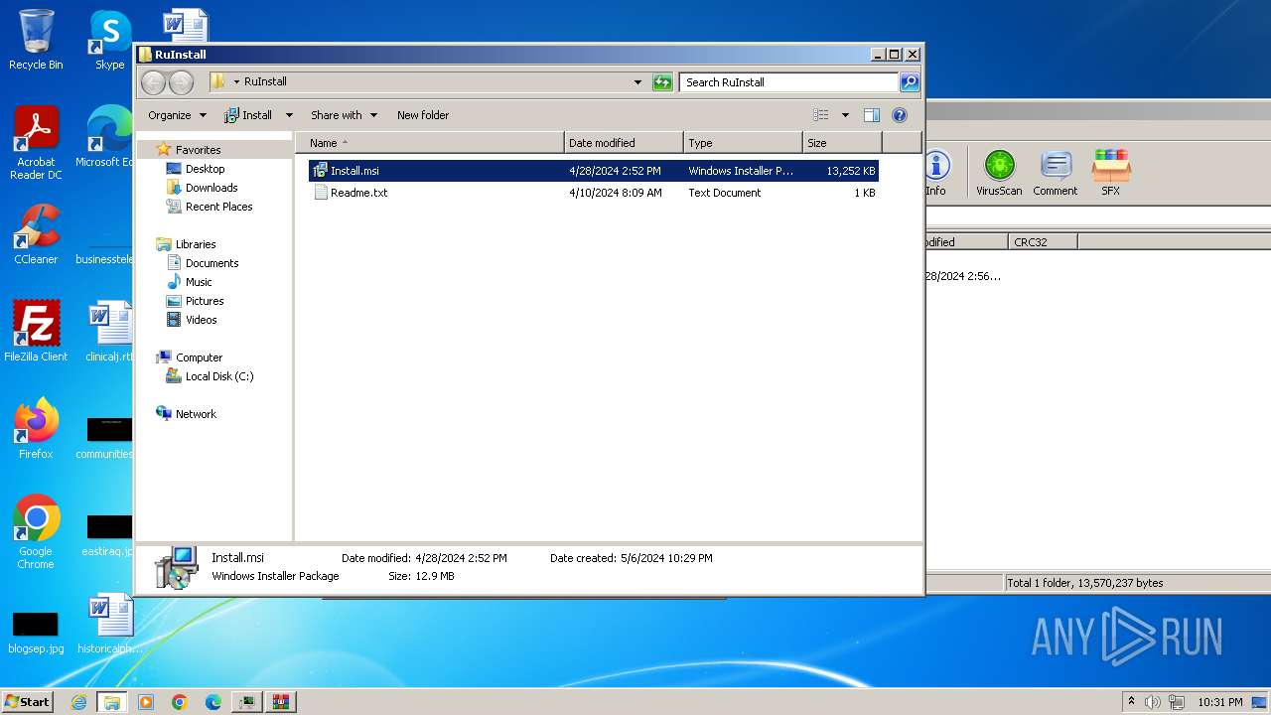
Task: Open Google Chrome desktop shortcut
Action: [x=36, y=532]
